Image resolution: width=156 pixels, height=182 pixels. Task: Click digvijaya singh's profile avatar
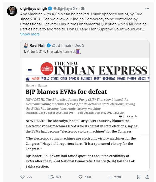(x=12, y=11)
